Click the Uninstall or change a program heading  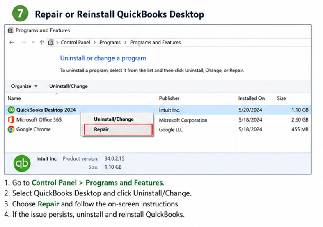(103, 58)
